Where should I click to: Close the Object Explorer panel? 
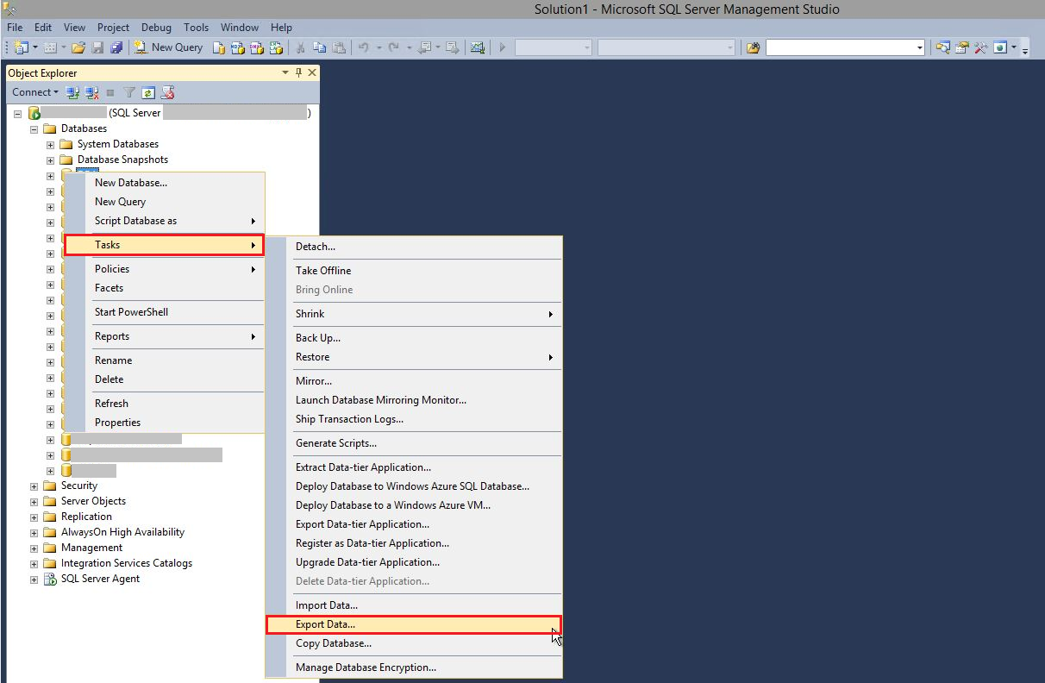click(x=312, y=73)
